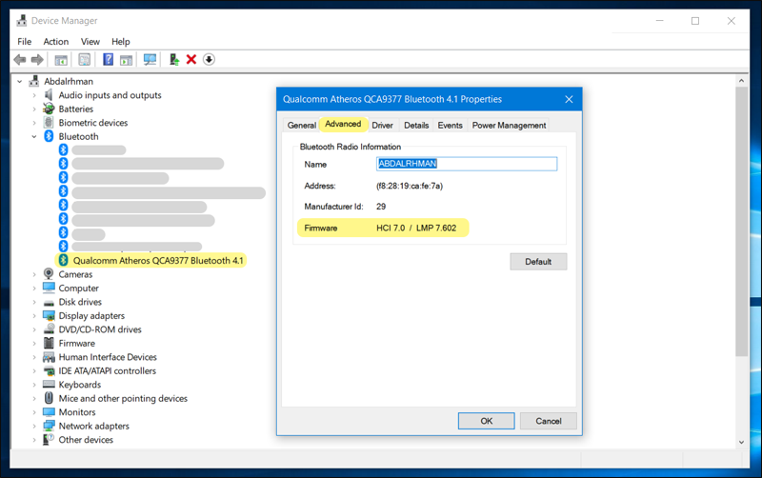The image size is (762, 478).
Task: Expand the Monitors category chevron
Action: [34, 412]
